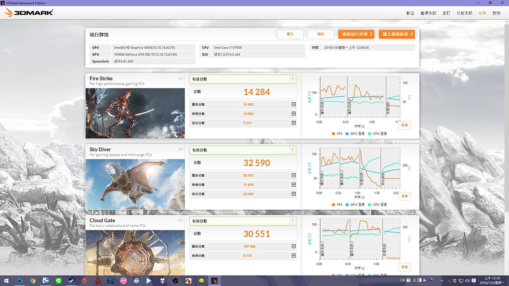The width and height of the screenshot is (509, 286).
Task: Open Origin from the taskbar
Action: tap(85, 281)
